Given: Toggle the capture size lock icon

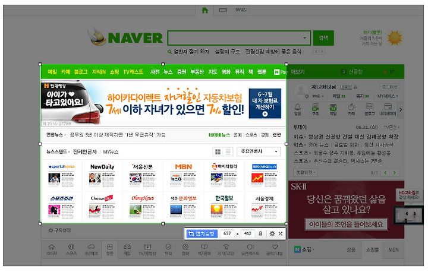Looking at the screenshot, I should click(260, 233).
